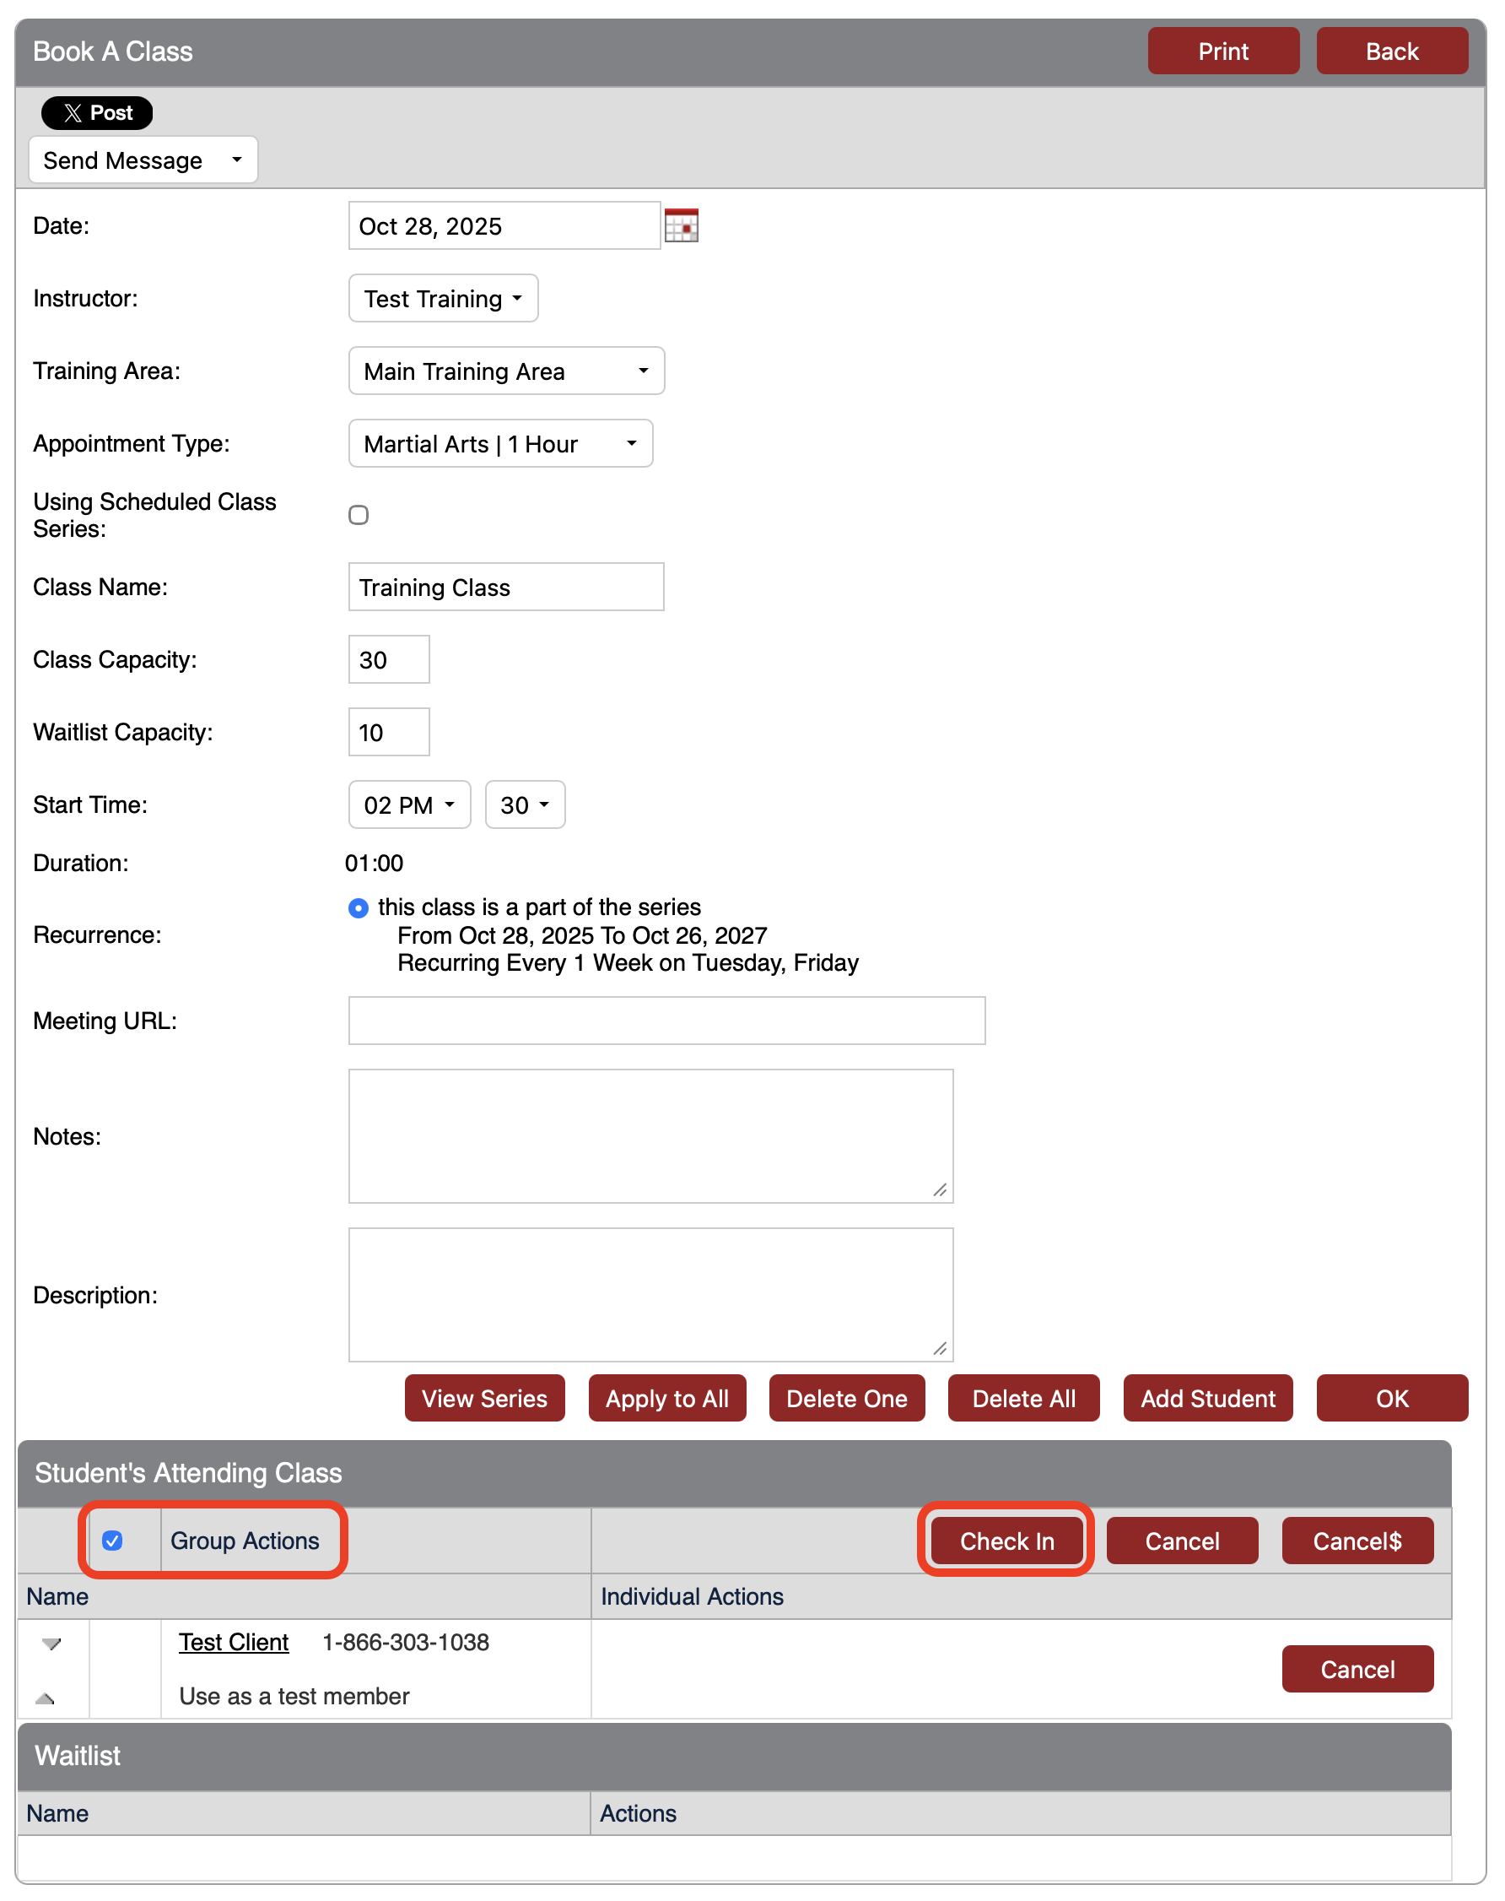
Task: Click inside the Meeting URL field
Action: (666, 1021)
